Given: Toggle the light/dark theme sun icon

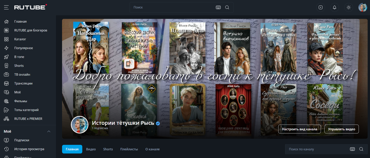Looking at the screenshot, I should tap(349, 7).
